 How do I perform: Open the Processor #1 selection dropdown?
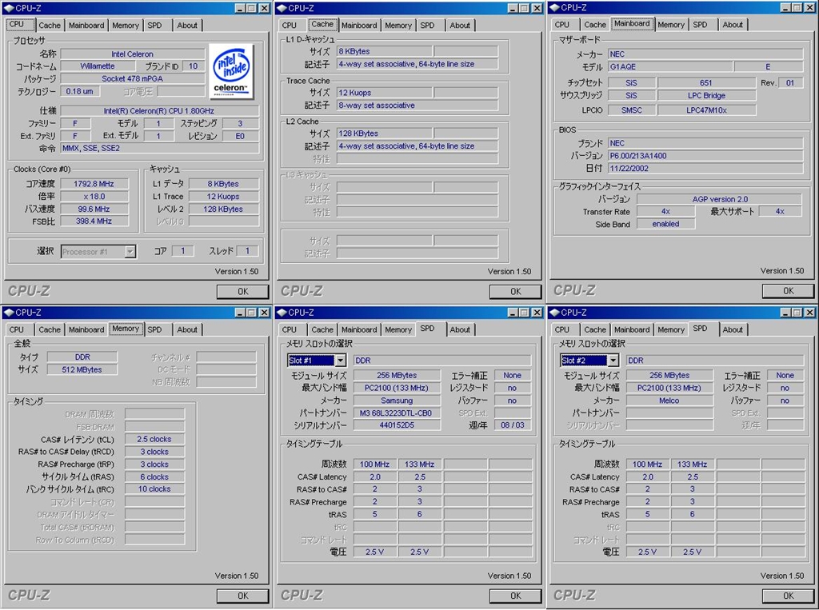[x=130, y=252]
